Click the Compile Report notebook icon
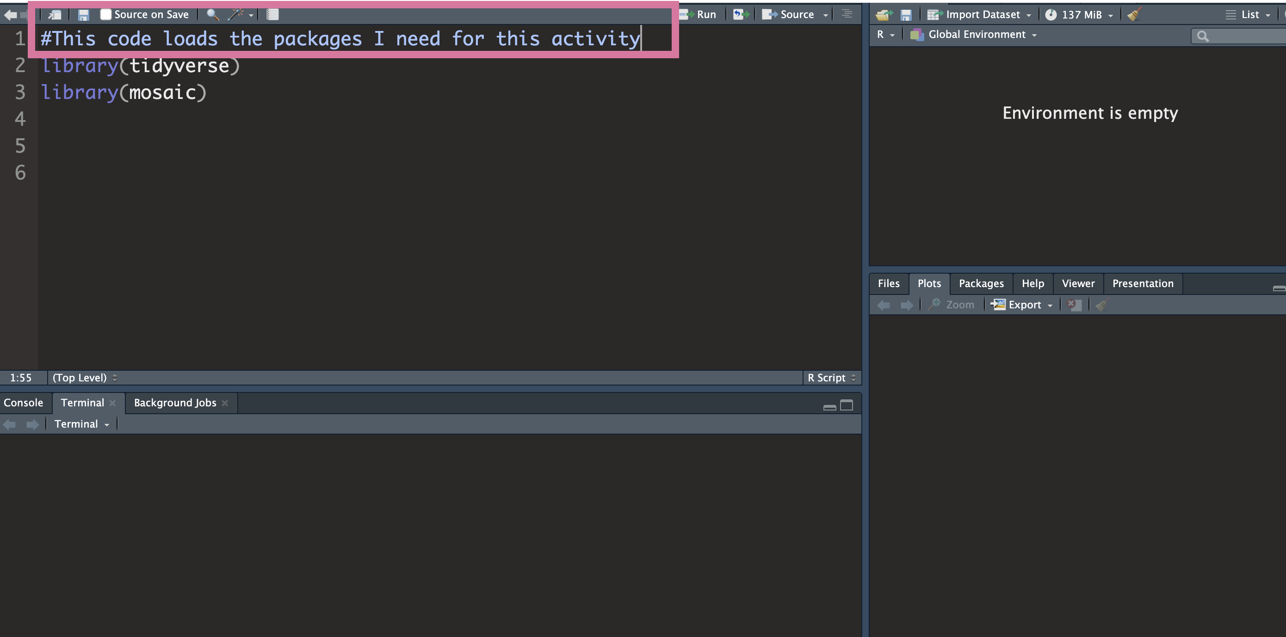This screenshot has width=1286, height=637. [272, 15]
